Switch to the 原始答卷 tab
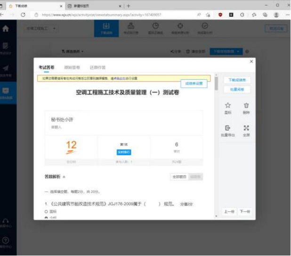Viewport: 291px width, 256px height. (72, 67)
